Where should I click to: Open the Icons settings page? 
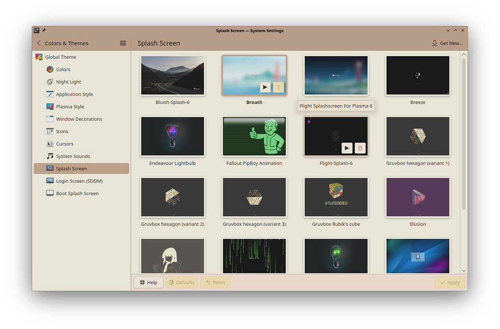point(61,131)
